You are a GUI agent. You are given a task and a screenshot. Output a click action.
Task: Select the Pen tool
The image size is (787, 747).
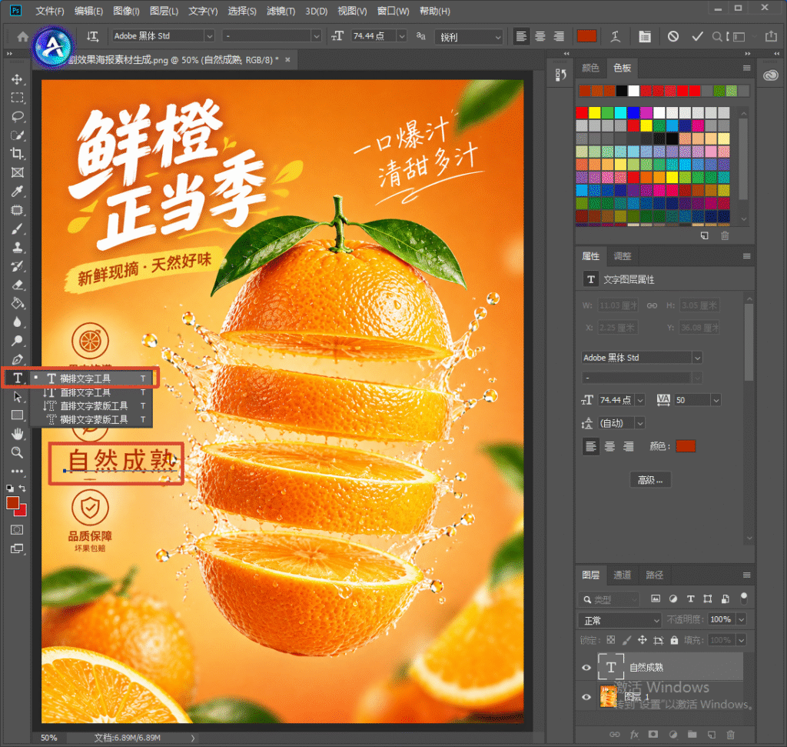click(x=17, y=360)
